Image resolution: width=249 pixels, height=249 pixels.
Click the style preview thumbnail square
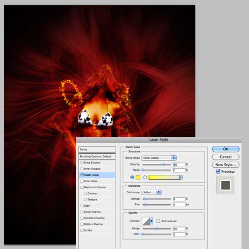pyautogui.click(x=226, y=185)
